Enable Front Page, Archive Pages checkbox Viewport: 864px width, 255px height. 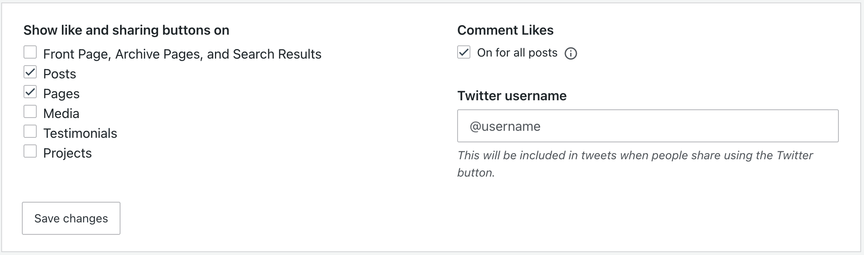pyautogui.click(x=30, y=52)
